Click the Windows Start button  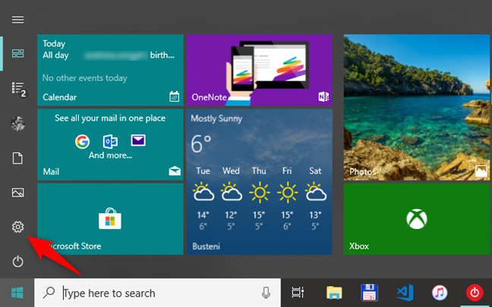click(x=17, y=293)
